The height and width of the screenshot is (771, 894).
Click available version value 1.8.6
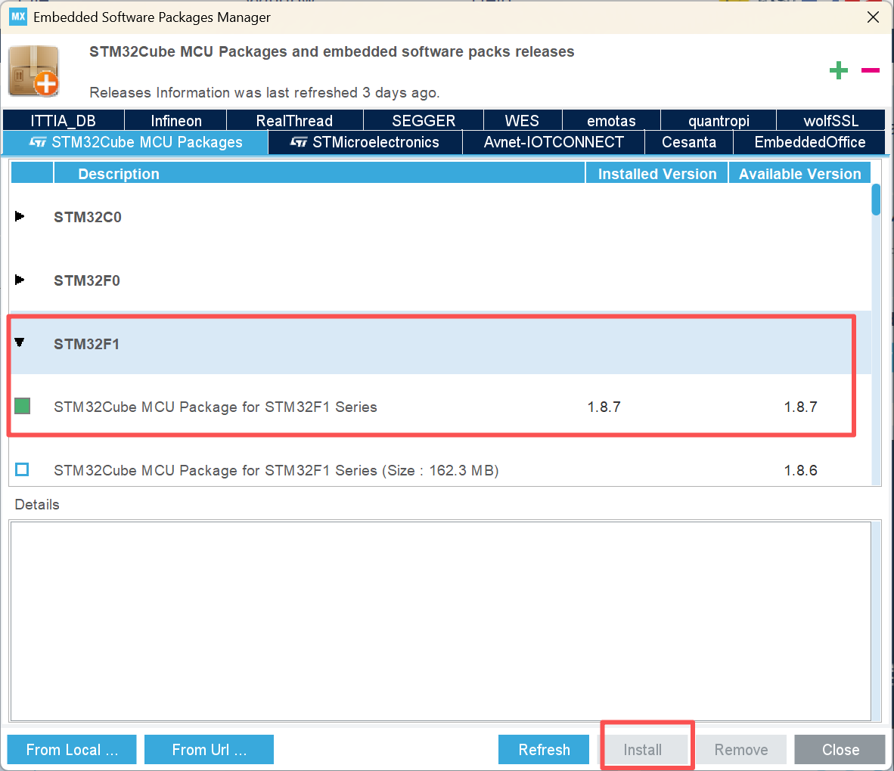(x=800, y=470)
